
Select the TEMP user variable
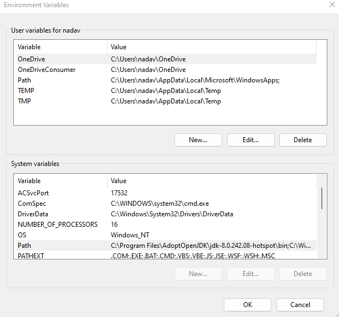[167, 91]
